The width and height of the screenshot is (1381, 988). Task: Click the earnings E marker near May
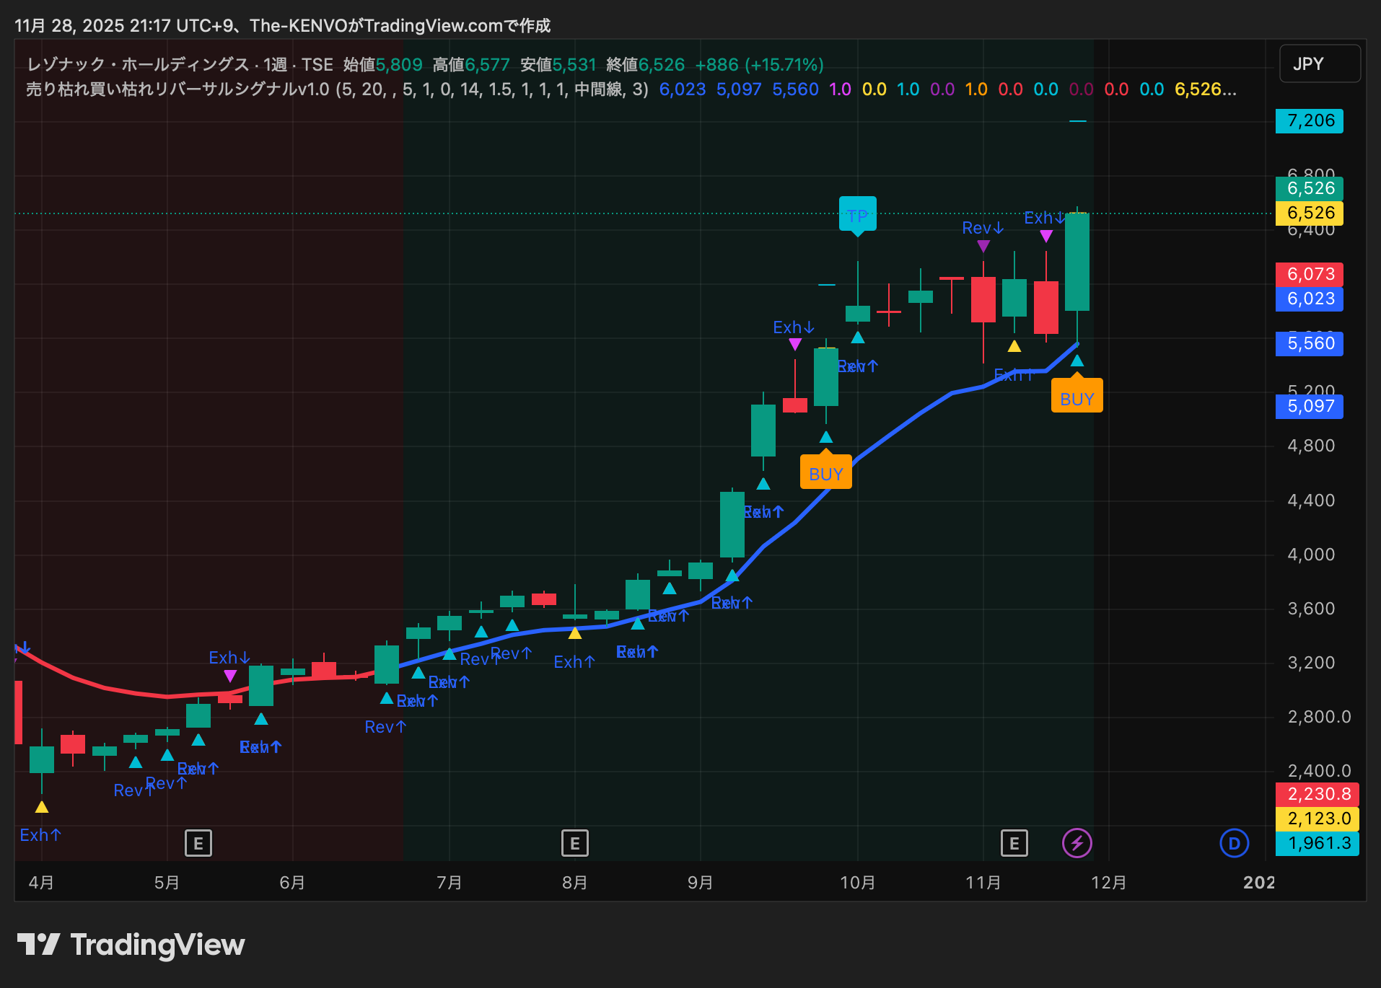(198, 842)
